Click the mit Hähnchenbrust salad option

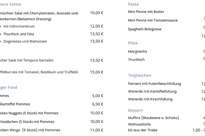coord(19,26)
